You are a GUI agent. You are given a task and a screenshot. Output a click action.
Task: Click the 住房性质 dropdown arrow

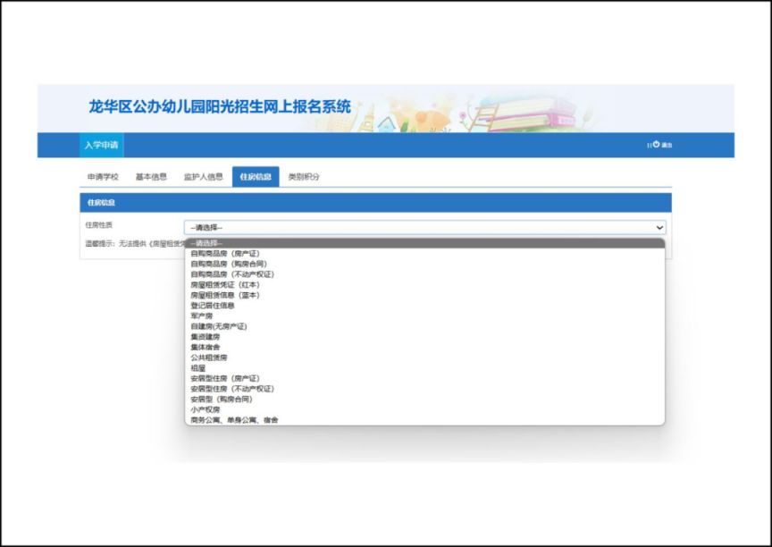click(x=659, y=227)
